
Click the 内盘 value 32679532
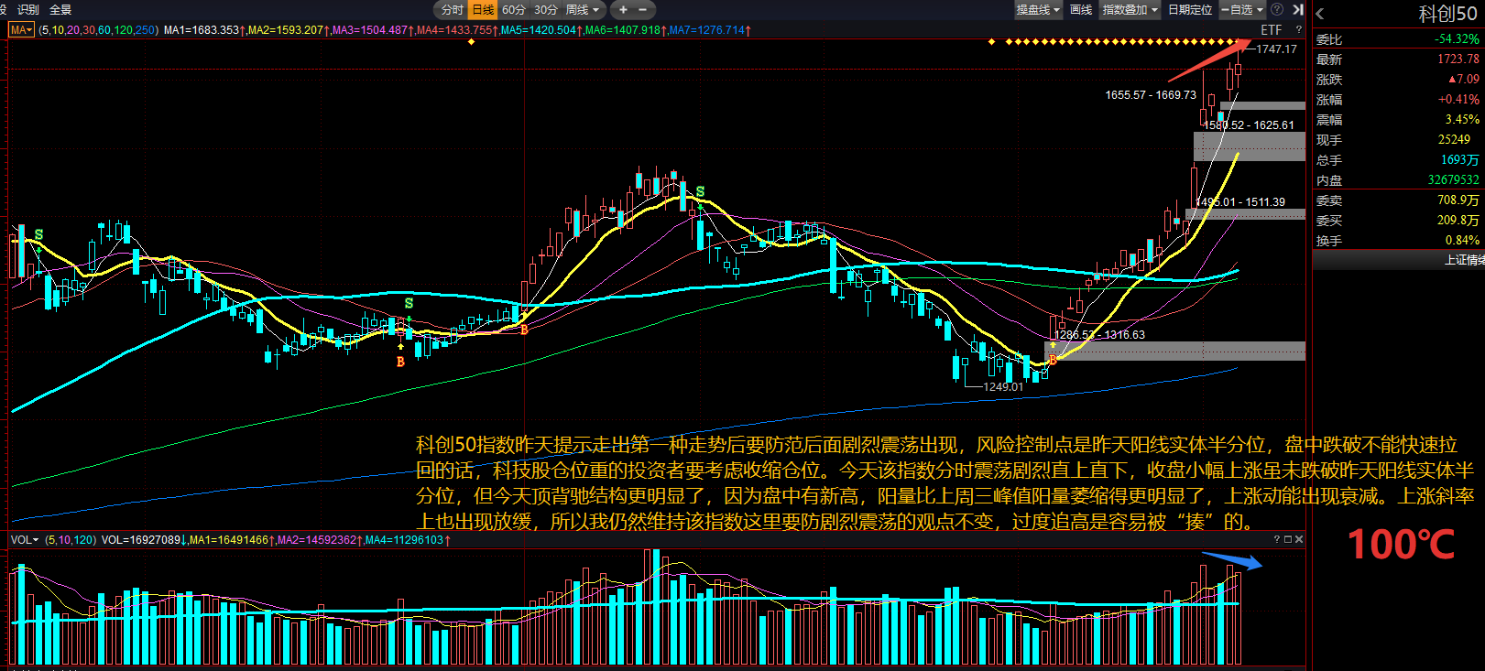(1454, 180)
